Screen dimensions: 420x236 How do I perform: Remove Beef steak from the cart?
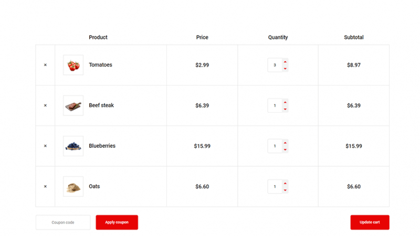coord(45,105)
